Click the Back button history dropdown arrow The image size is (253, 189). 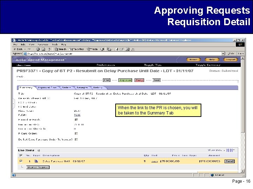(x=25, y=49)
